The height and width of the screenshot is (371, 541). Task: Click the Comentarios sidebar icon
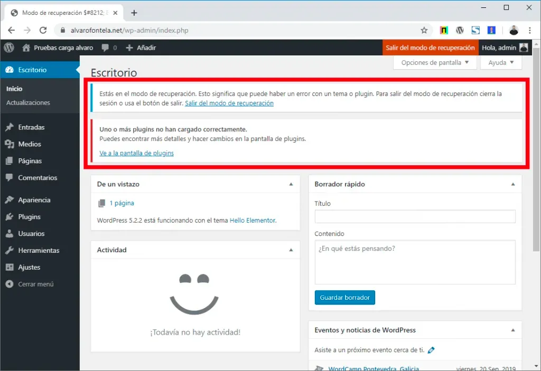click(10, 177)
